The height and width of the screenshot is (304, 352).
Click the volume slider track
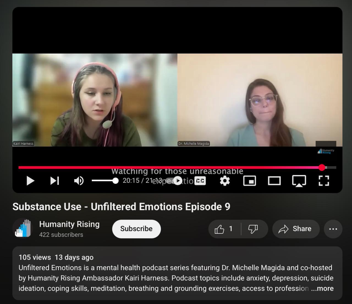pyautogui.click(x=105, y=181)
